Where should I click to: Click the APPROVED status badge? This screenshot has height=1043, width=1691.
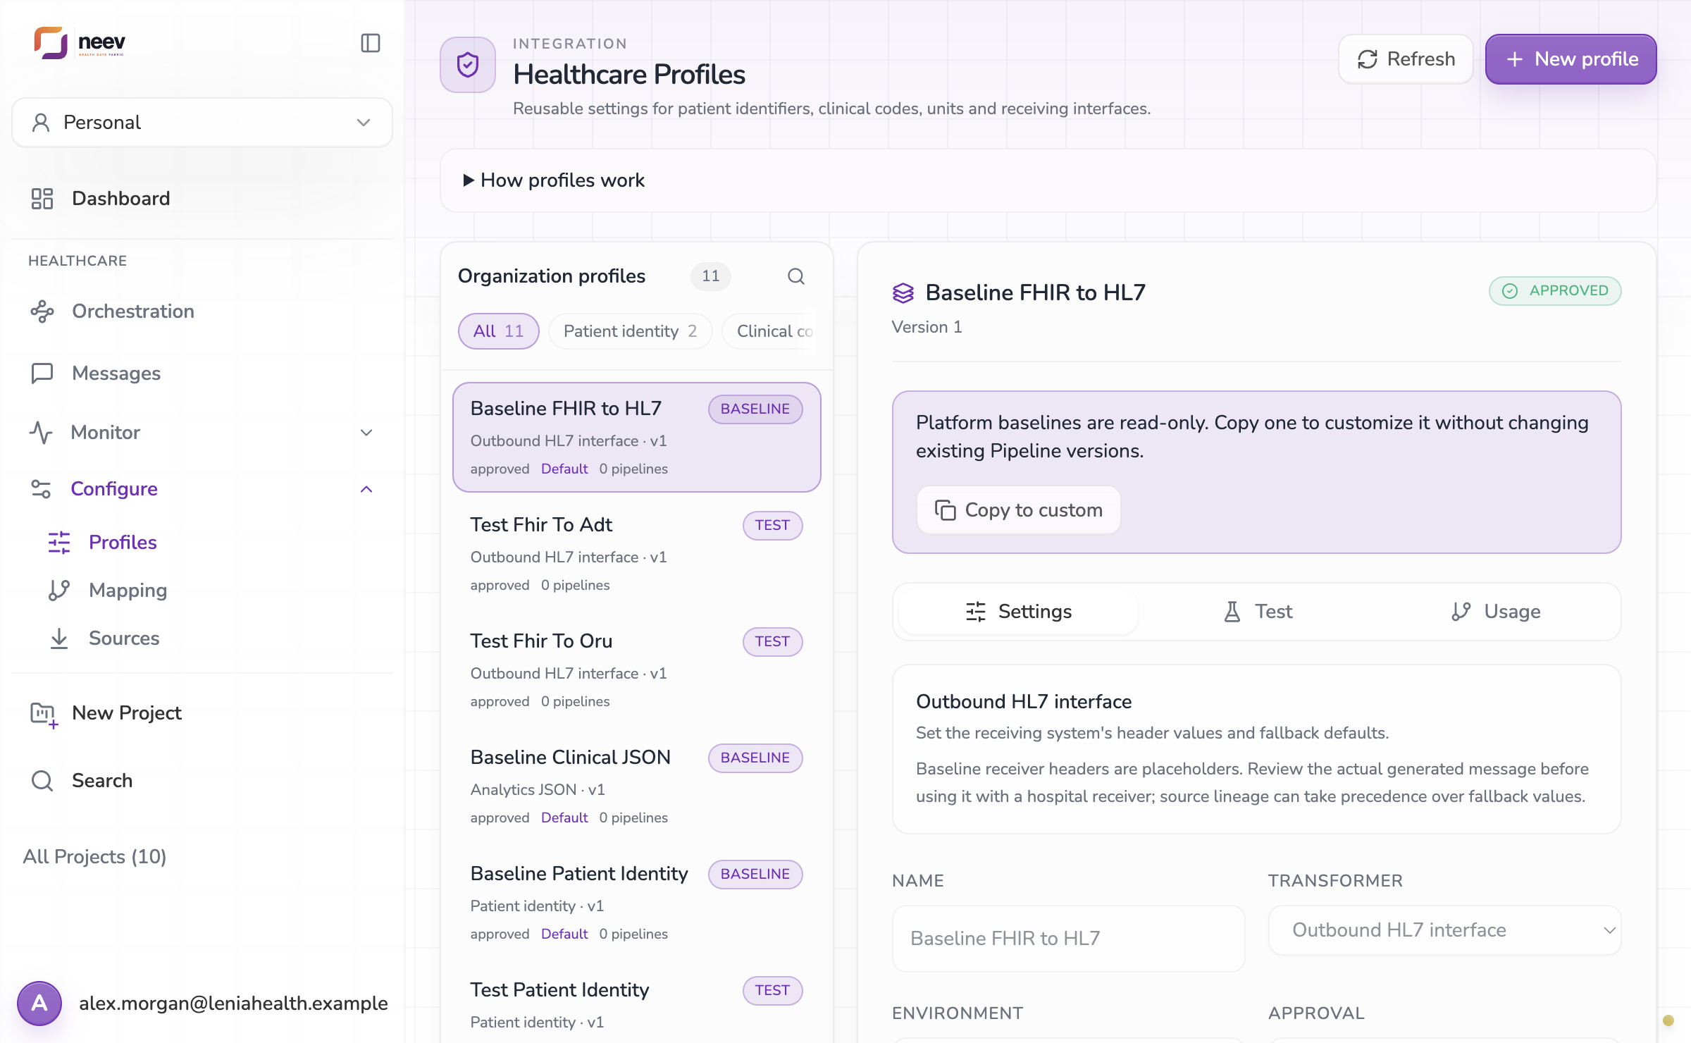coord(1555,291)
